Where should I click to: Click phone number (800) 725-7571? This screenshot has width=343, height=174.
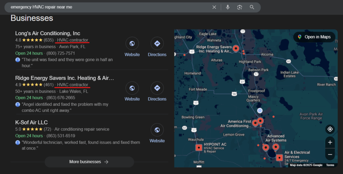click(x=61, y=53)
